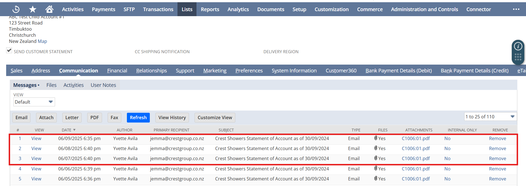This screenshot has width=526, height=186.
Task: Open the Map link beside New Zealand
Action: [42, 41]
